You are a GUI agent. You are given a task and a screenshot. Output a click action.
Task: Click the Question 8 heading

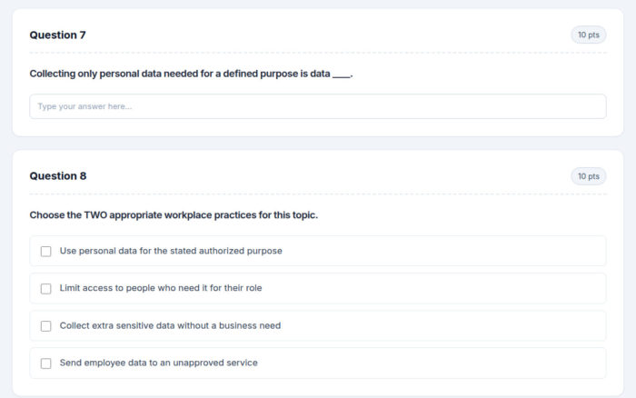coord(58,176)
